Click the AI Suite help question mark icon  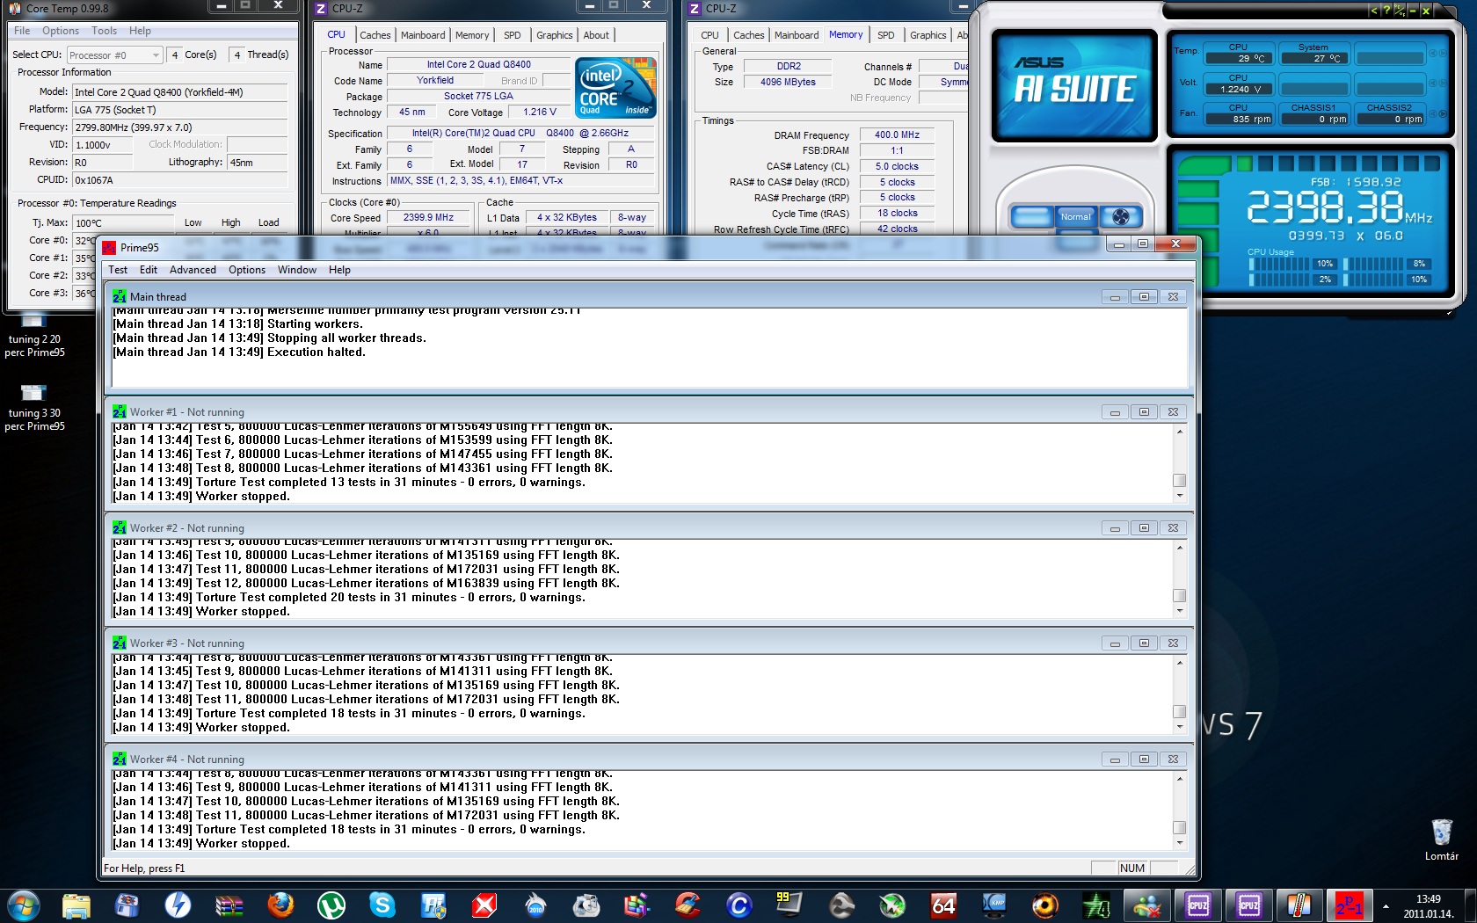(1386, 11)
